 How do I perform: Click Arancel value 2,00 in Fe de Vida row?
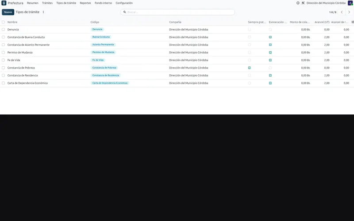pyautogui.click(x=327, y=60)
